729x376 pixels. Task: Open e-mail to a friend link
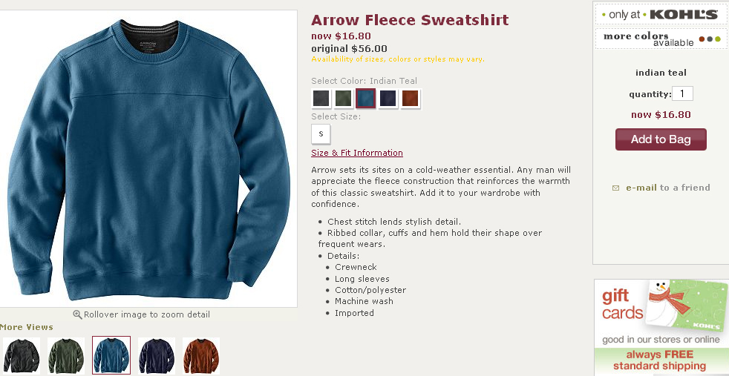[x=667, y=188]
